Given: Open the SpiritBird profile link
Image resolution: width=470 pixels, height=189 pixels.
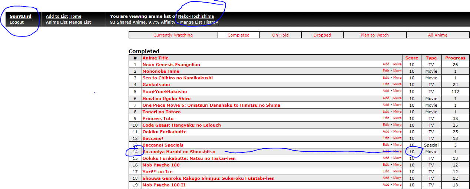Looking at the screenshot, I should [x=20, y=16].
